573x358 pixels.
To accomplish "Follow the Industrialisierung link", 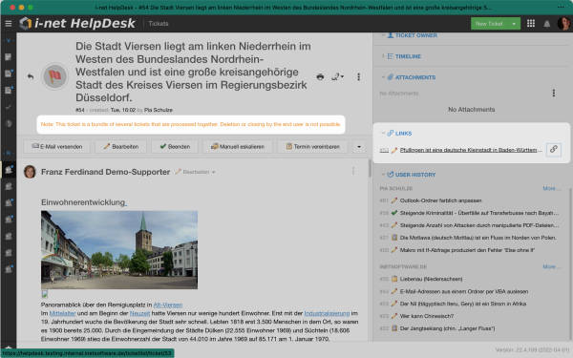I will [327, 313].
